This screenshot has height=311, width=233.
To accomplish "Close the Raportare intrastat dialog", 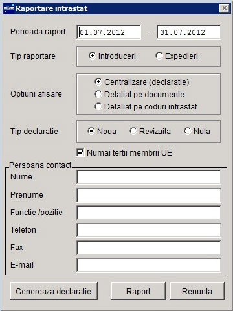I will point(225,8).
